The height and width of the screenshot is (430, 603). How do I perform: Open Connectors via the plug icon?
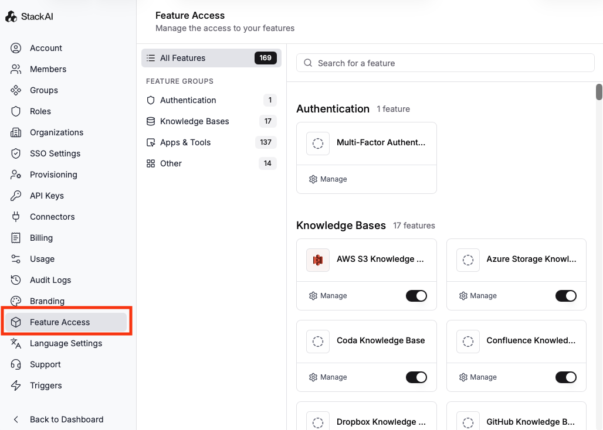click(x=16, y=217)
